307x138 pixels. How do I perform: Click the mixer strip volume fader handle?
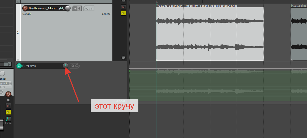[2, 125]
